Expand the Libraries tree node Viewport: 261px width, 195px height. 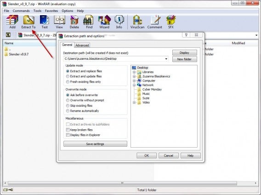(134, 72)
